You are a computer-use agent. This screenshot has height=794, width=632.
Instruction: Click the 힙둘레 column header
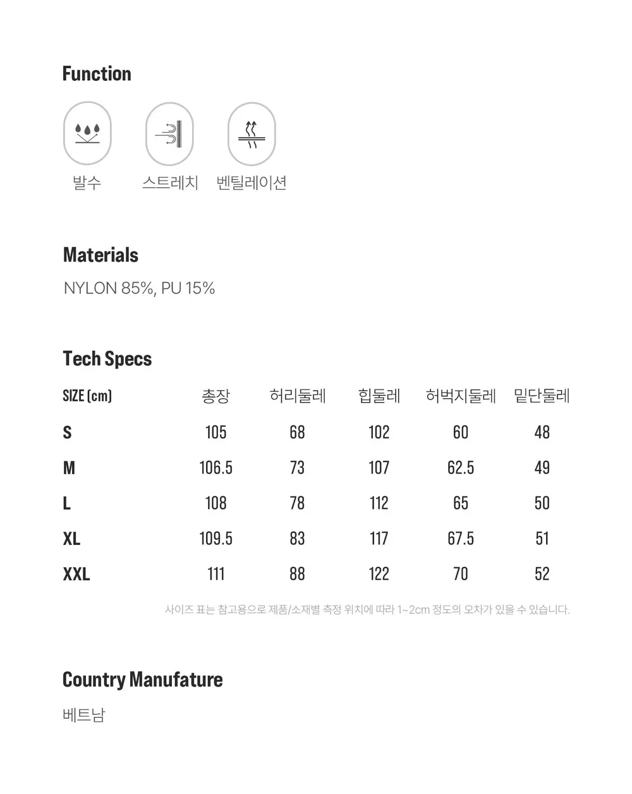click(x=379, y=396)
